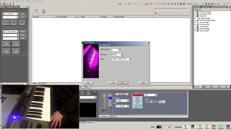Screen dimensions: 231x130
Task: Select the Width property button
Action: (138, 99)
